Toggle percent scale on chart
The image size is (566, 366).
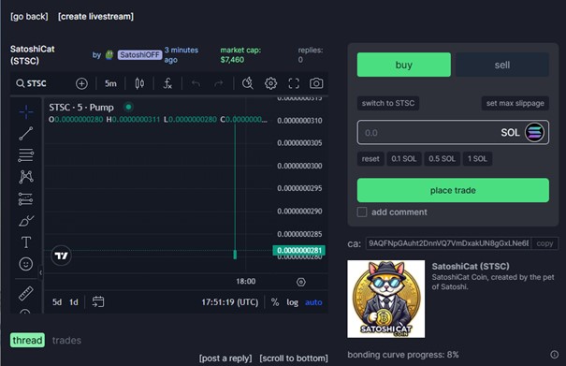pyautogui.click(x=275, y=302)
